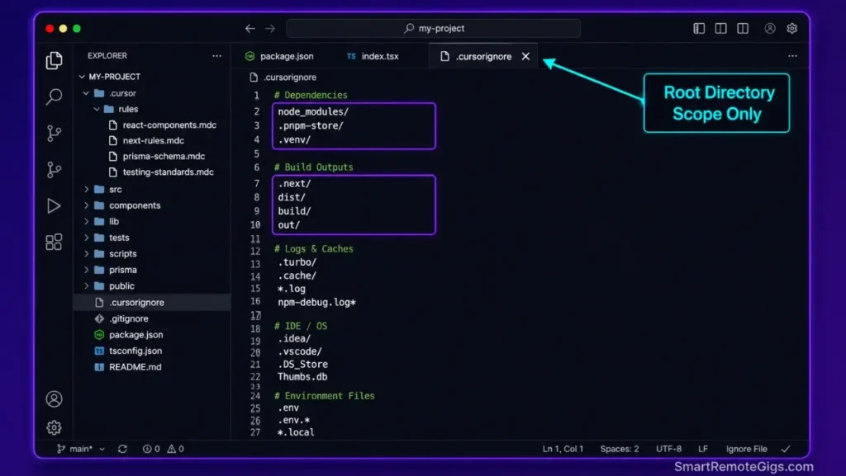The width and height of the screenshot is (846, 476).
Task: Select .cursorignore in the Explorer tree
Action: (x=152, y=303)
